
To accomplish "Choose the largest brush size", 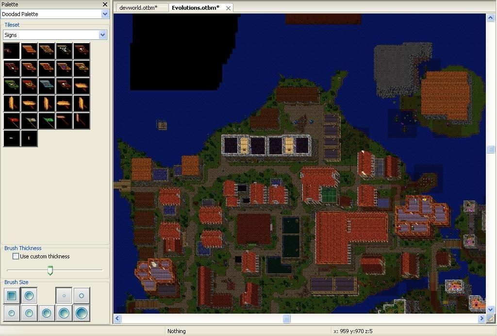I will (82, 313).
